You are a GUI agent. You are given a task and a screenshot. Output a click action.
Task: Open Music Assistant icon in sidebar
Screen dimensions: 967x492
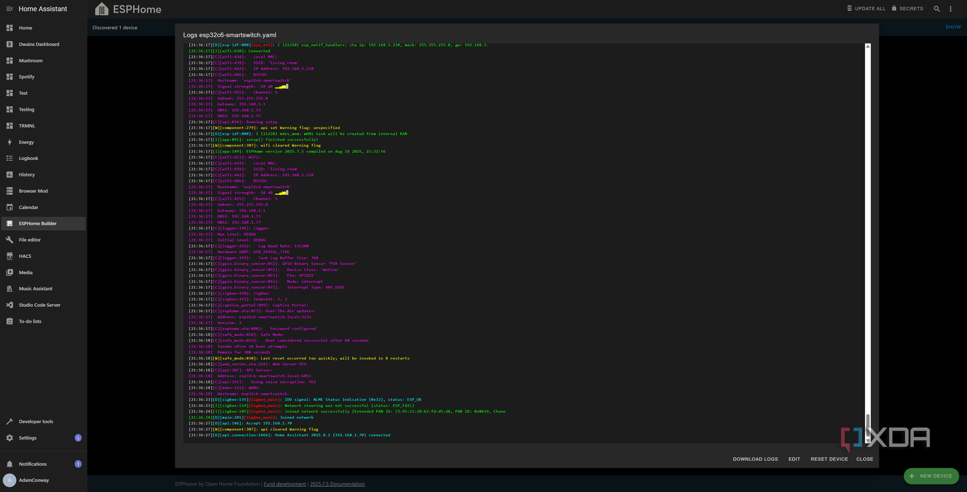(9, 289)
